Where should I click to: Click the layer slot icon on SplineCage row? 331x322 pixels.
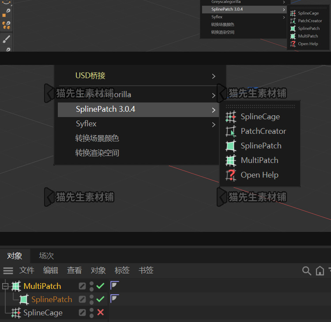coord(83,312)
